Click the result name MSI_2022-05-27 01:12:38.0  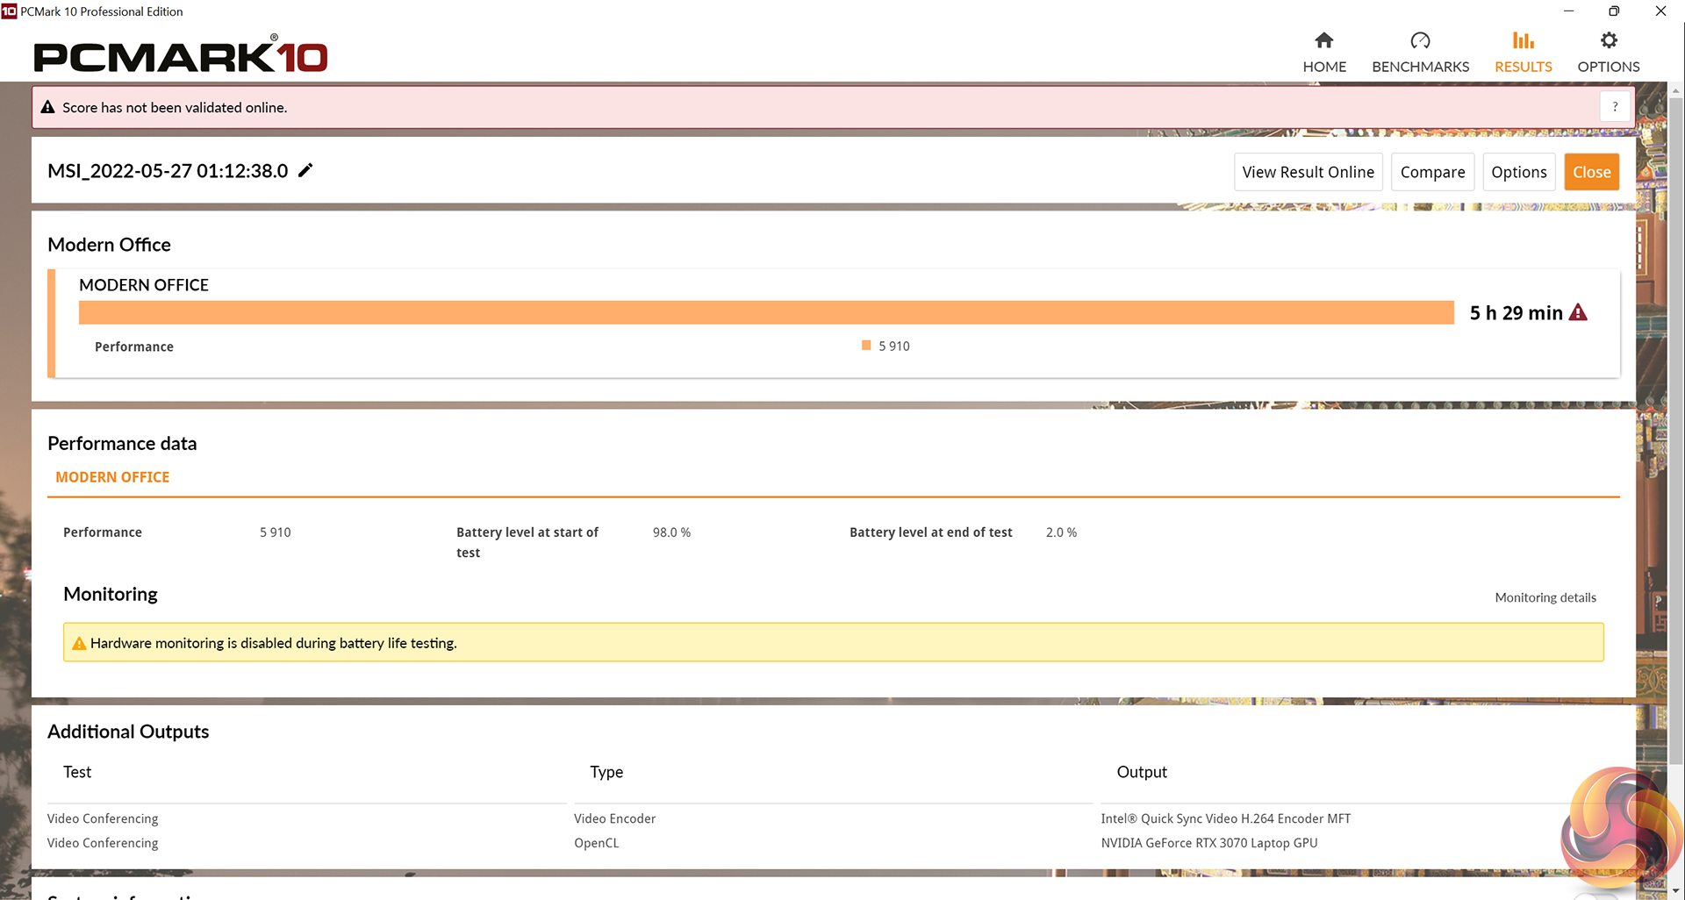tap(168, 171)
